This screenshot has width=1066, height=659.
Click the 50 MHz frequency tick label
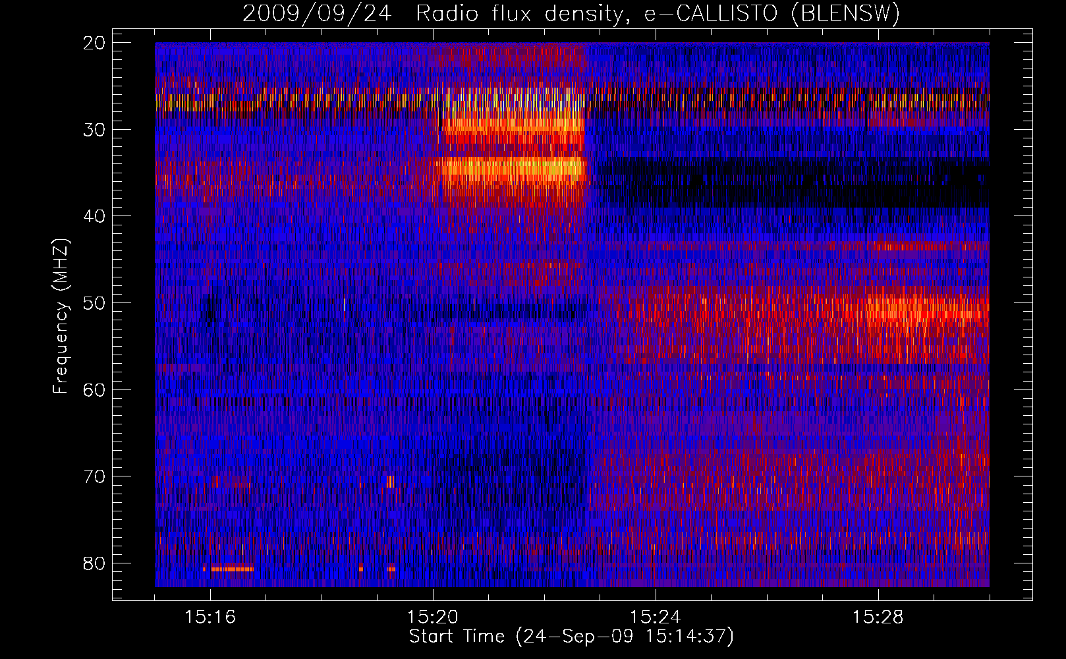coord(94,303)
